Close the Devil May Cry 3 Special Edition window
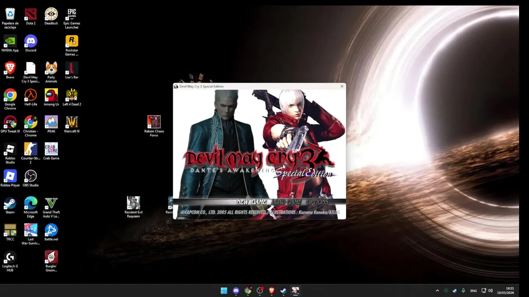Viewport: 529px width, 297px height. coord(342,86)
